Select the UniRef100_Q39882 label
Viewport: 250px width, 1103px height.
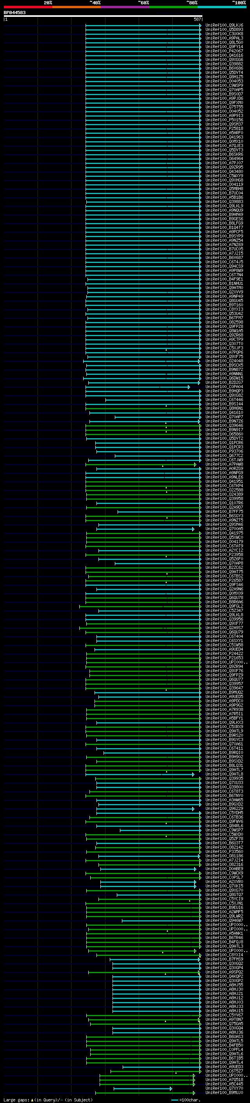(224, 64)
